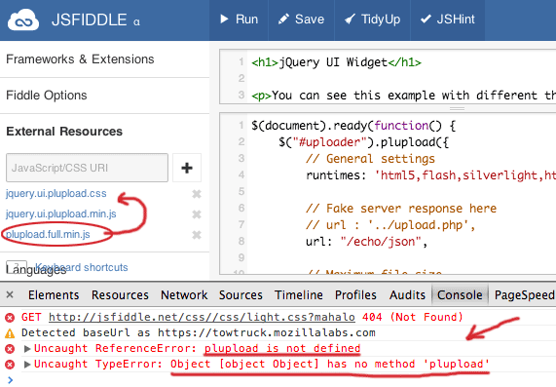Image resolution: width=556 pixels, height=387 pixels.
Task: Switch to the Timeline tab
Action: 299,295
